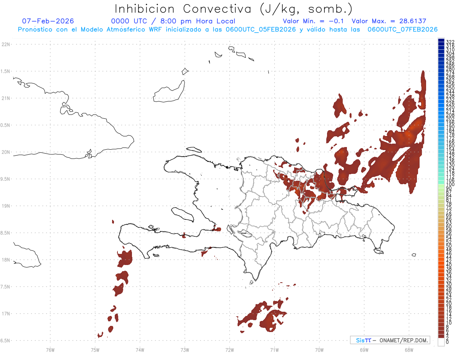The height and width of the screenshot is (355, 459).
Task: Select the pale green swatch beside 100
Action: 441,185
